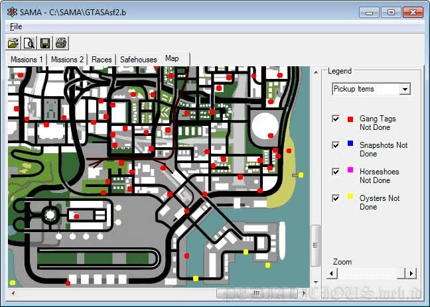This screenshot has height=307, width=430.
Task: Click the blue Snapshots color swatch
Action: pyautogui.click(x=350, y=143)
